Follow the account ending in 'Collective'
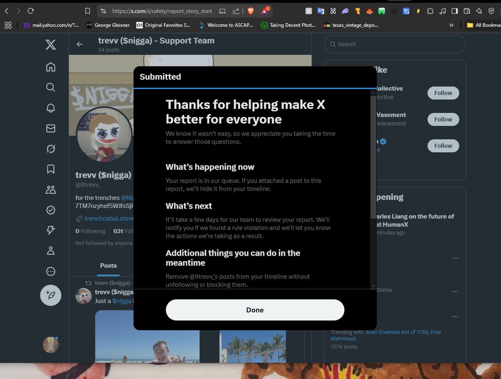501x379 pixels. 443,93
